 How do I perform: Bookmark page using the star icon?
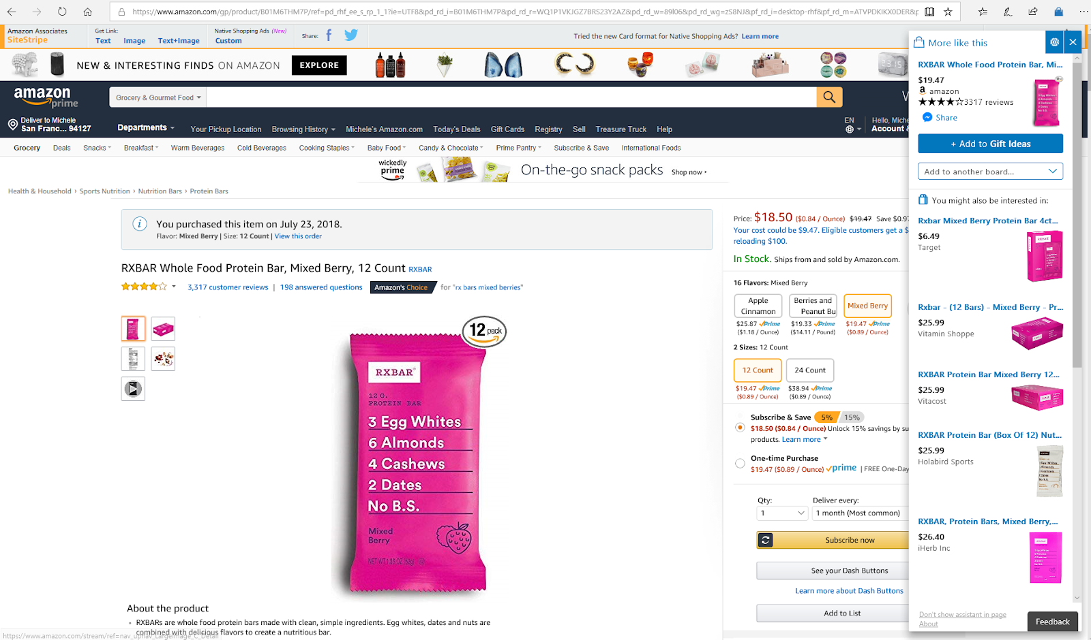point(948,12)
